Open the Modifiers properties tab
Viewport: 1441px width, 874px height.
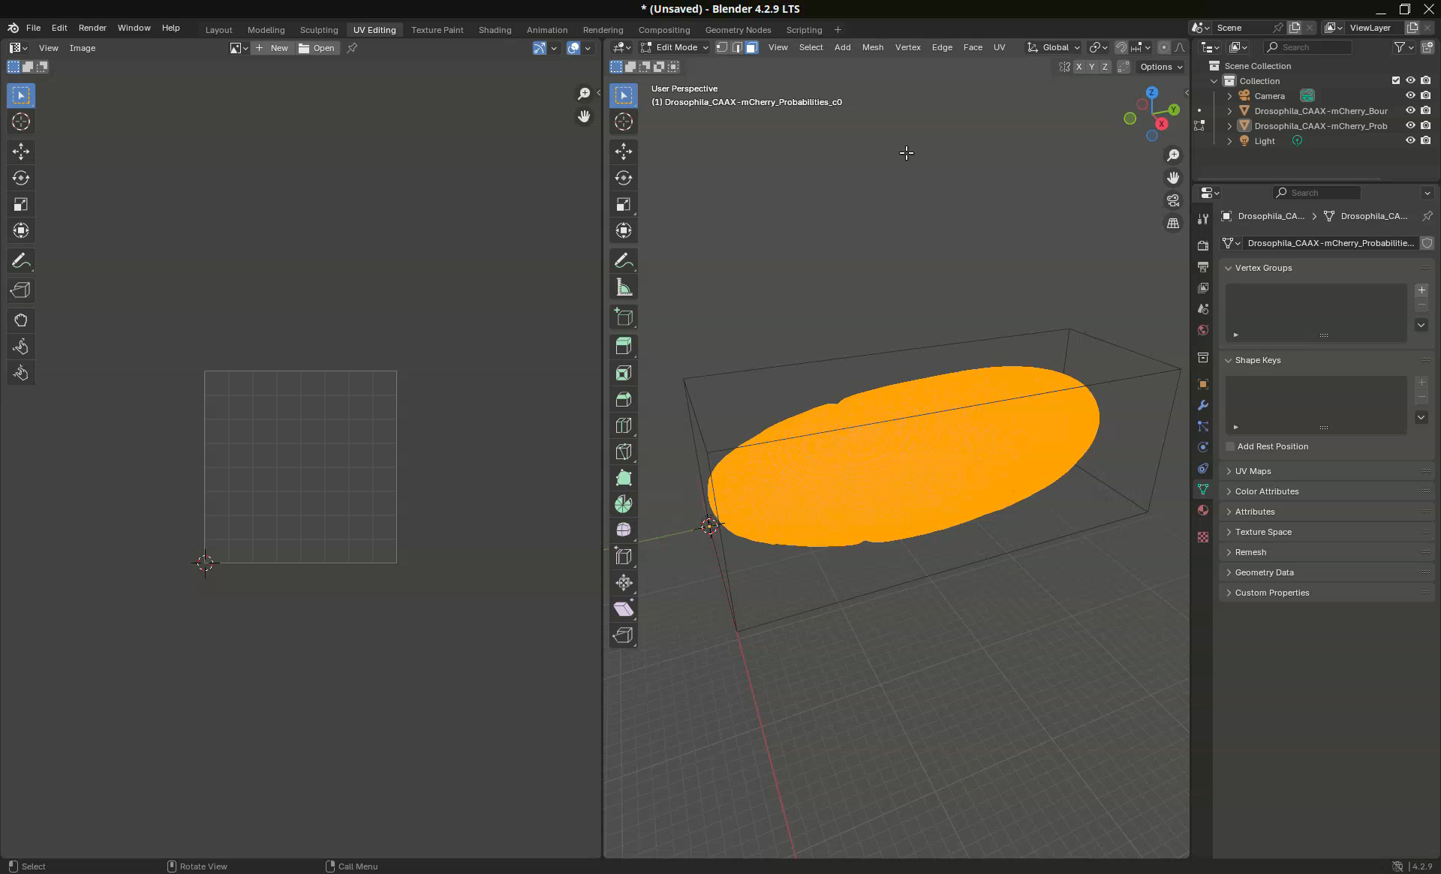1203,405
